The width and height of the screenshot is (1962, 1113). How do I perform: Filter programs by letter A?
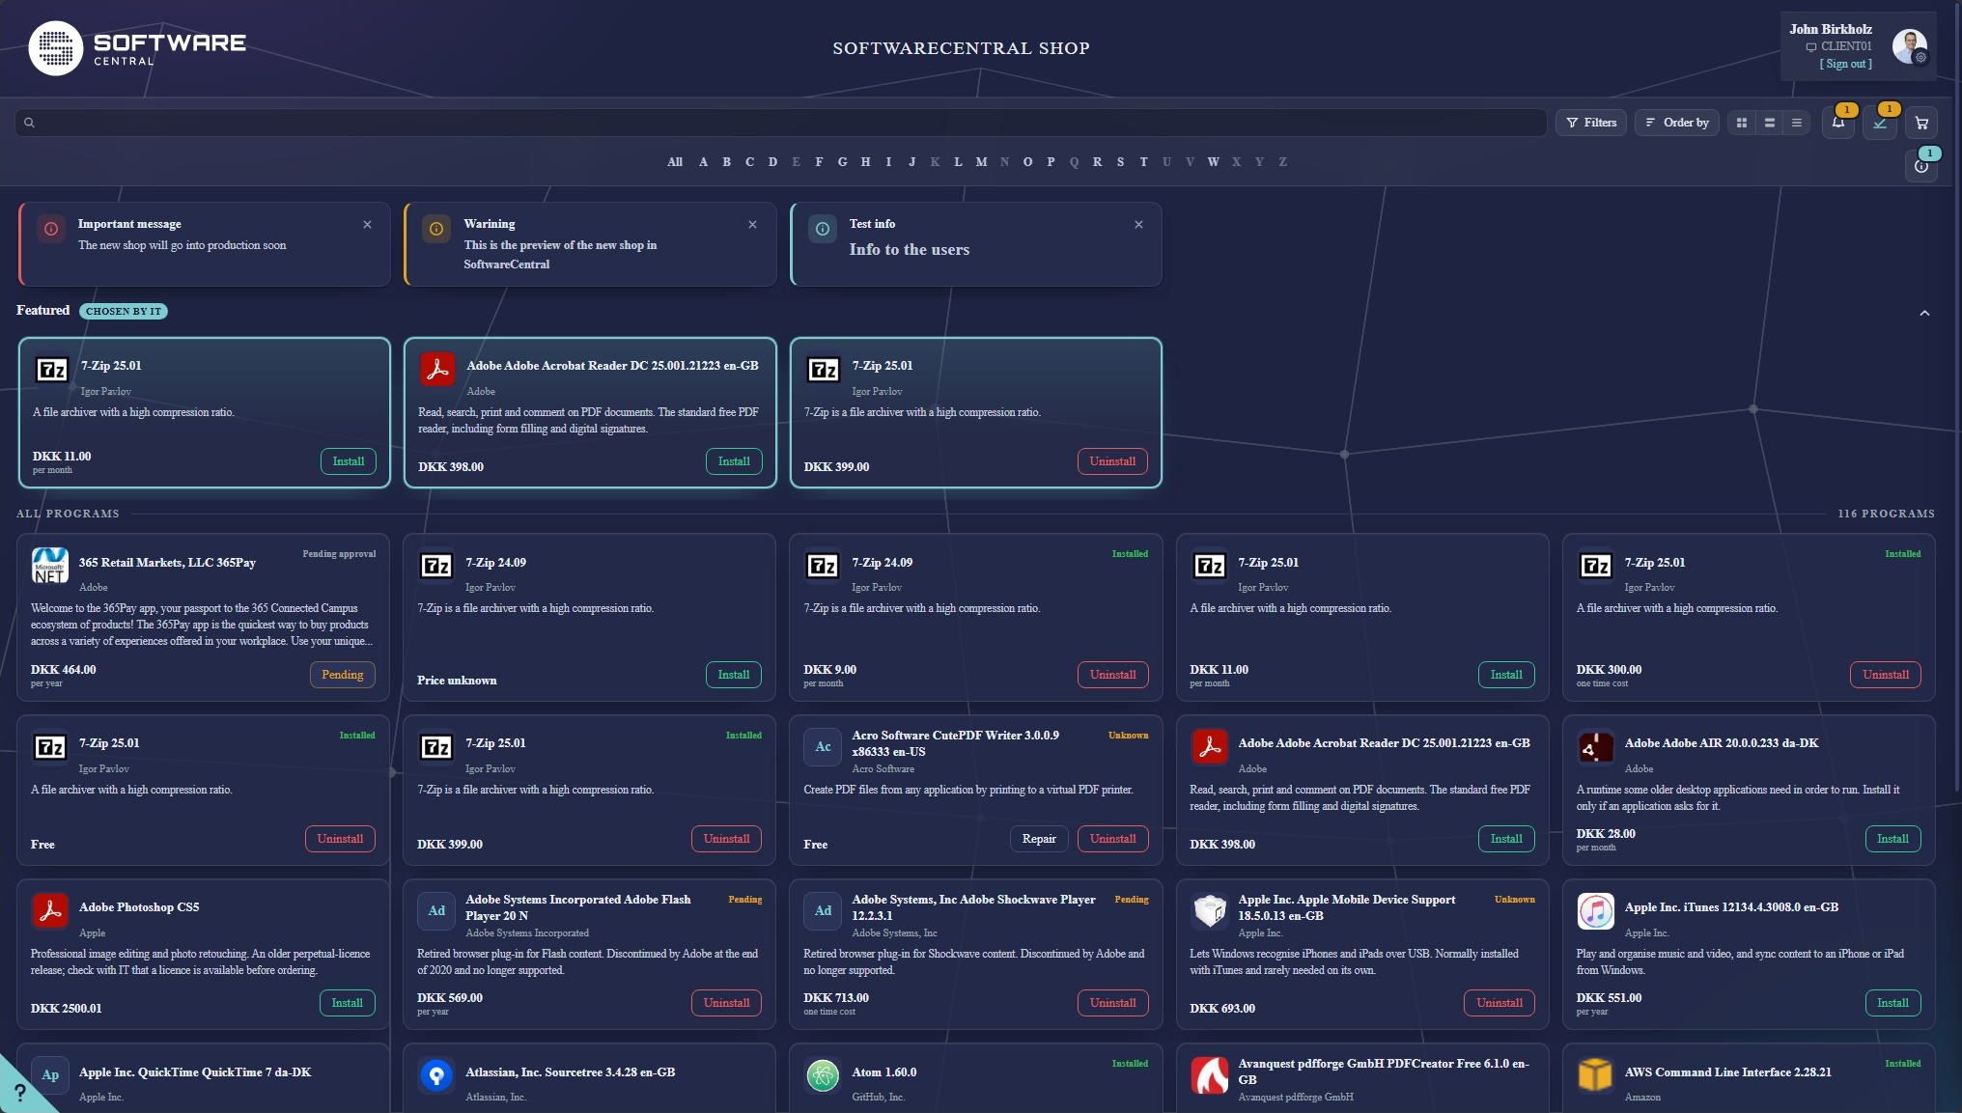703,162
